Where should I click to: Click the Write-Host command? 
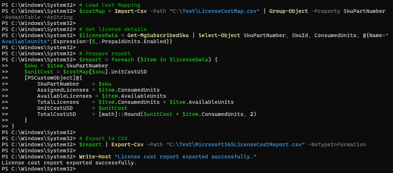tap(95, 157)
